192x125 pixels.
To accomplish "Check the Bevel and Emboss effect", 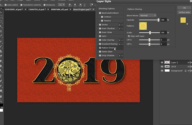I will (x=100, y=13).
